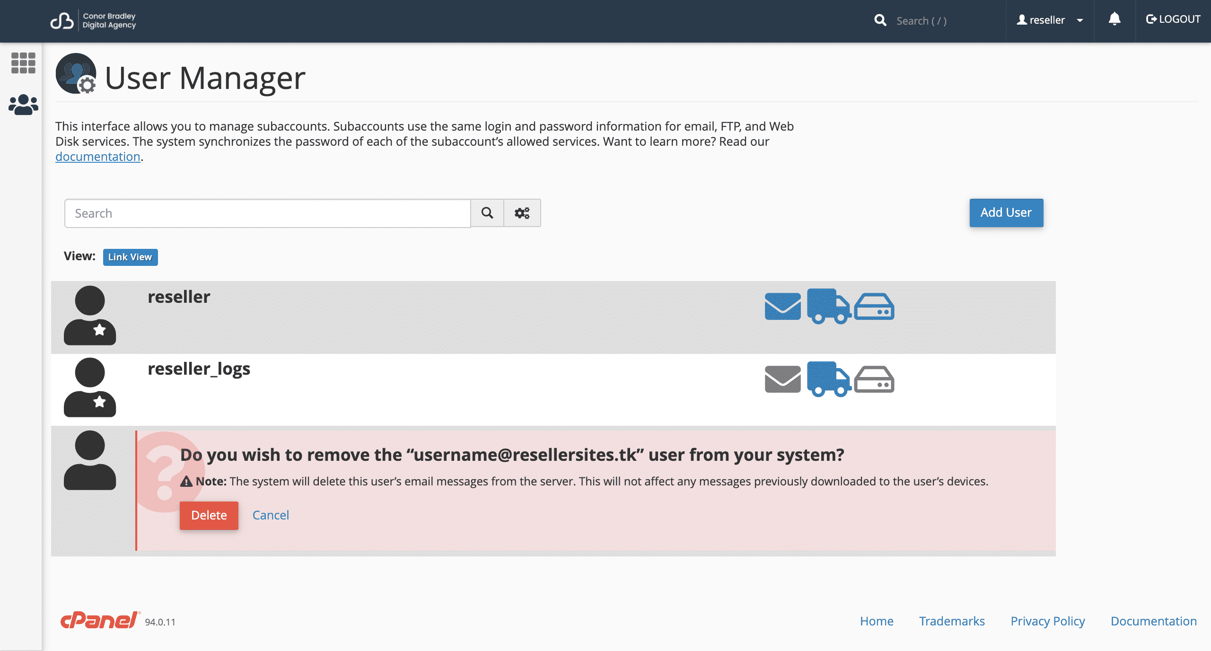Click the FTP truck icon for reseller
1211x651 pixels.
click(x=829, y=306)
